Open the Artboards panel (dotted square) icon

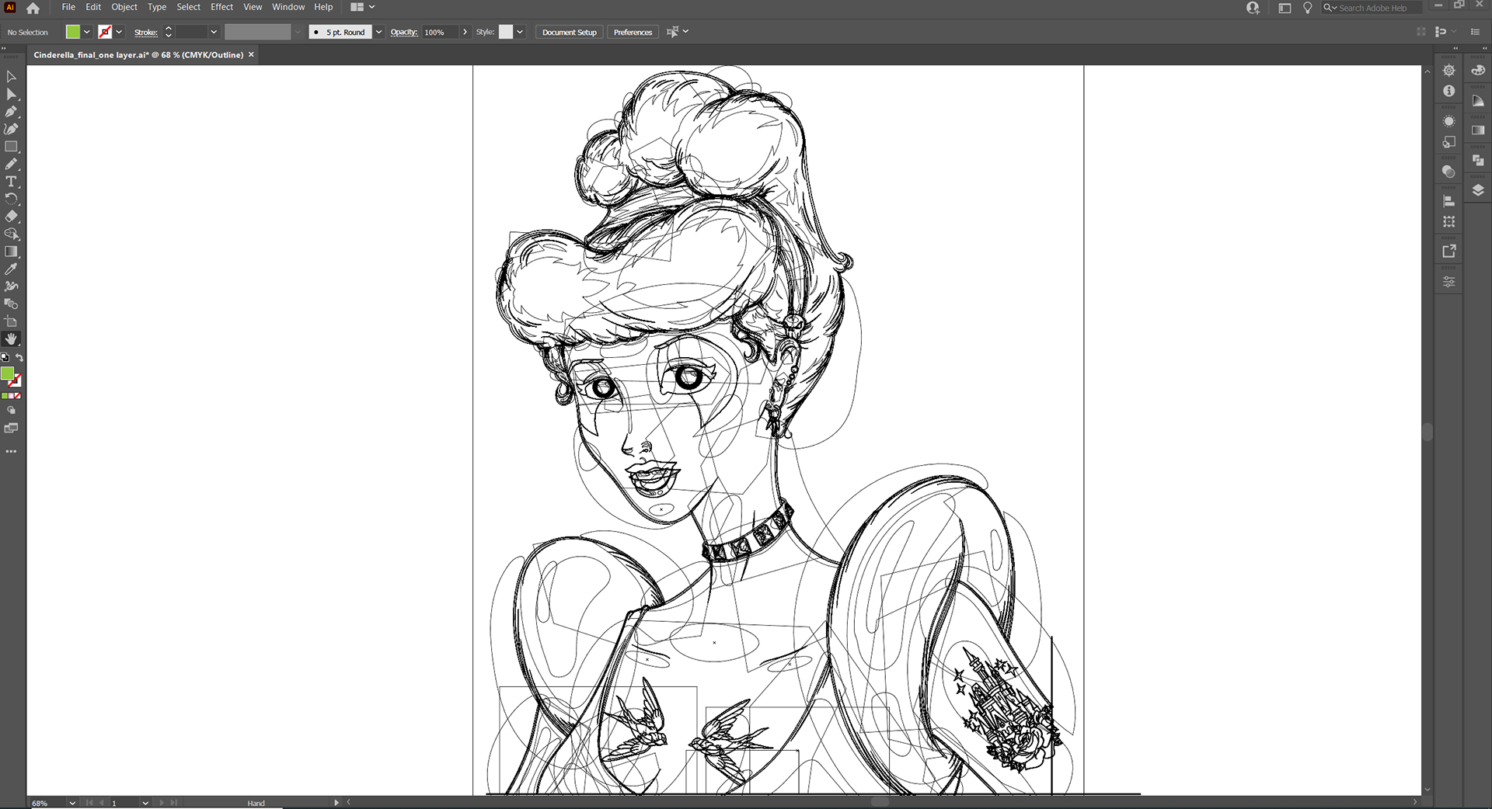tap(1448, 222)
